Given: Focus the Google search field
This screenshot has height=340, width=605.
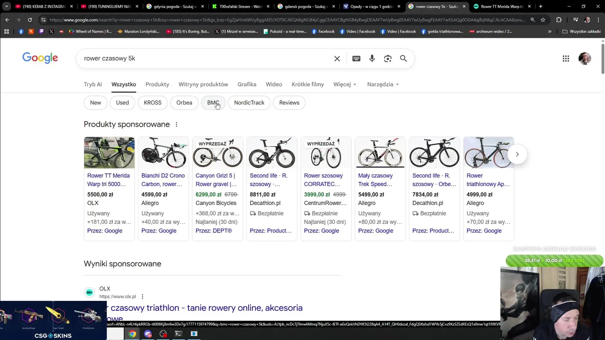Looking at the screenshot, I should 206,59.
